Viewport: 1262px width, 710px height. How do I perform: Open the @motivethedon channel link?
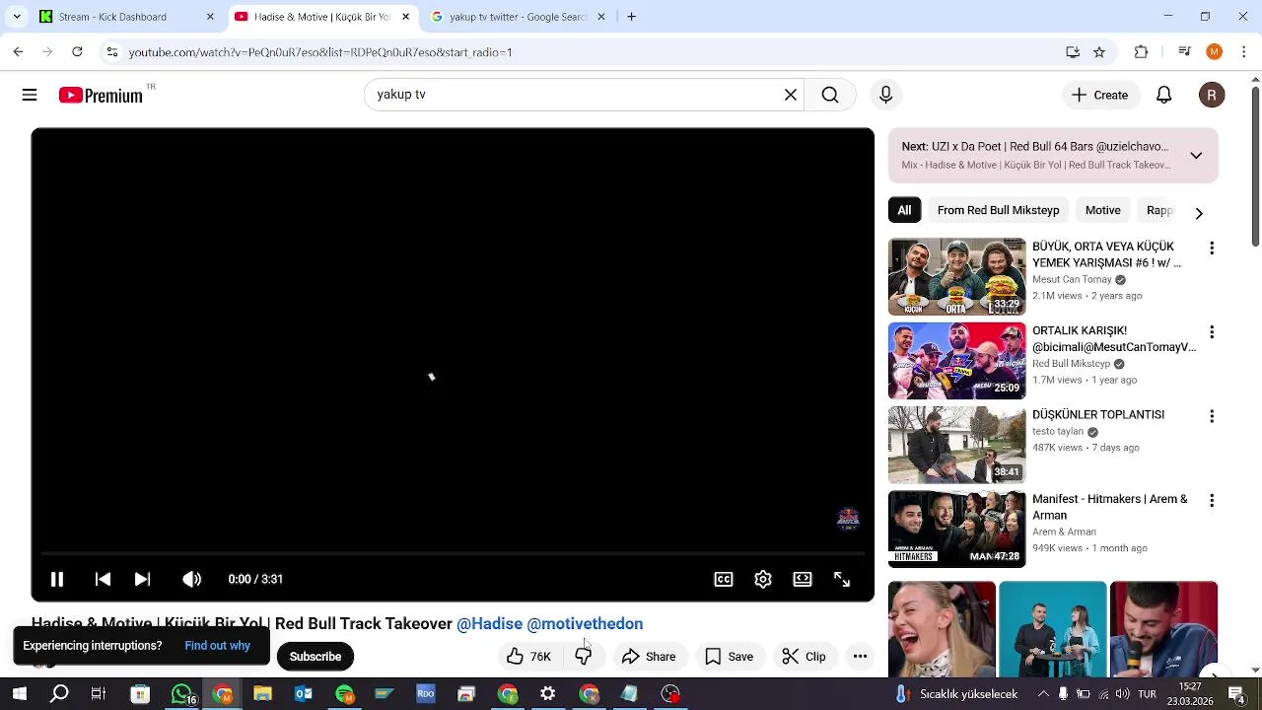point(585,623)
